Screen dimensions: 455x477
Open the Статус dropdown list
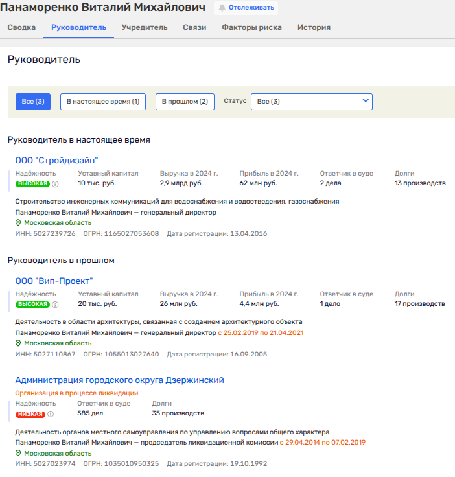311,102
